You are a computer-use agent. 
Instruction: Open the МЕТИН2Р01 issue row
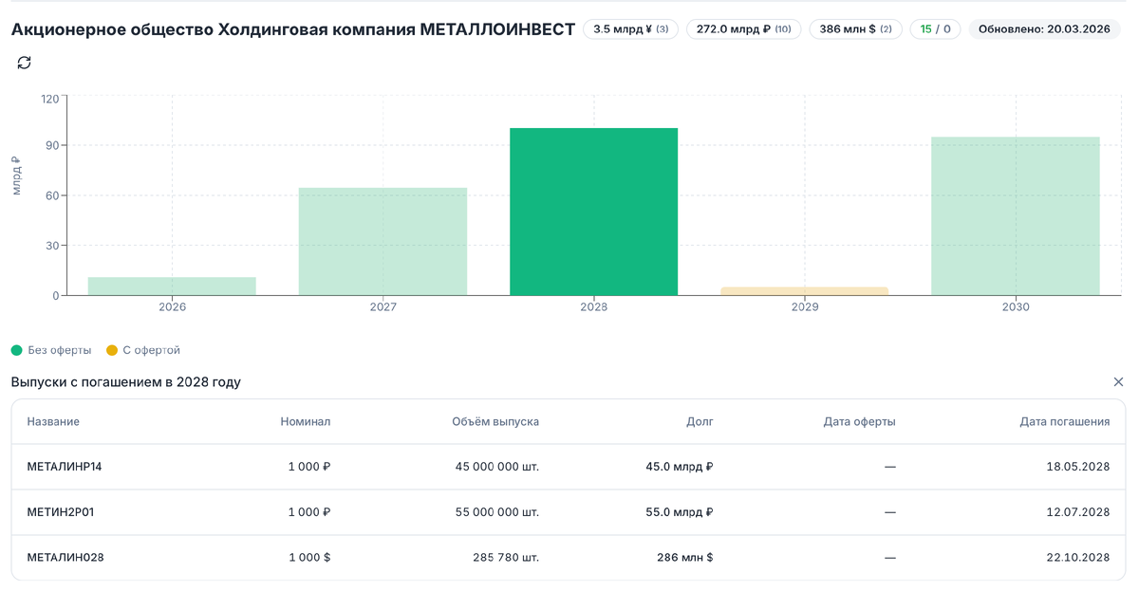[x=569, y=512]
